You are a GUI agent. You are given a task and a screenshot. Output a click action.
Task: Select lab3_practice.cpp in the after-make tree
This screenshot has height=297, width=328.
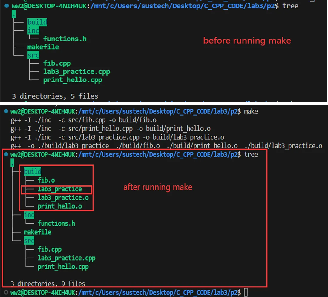[x=66, y=258]
